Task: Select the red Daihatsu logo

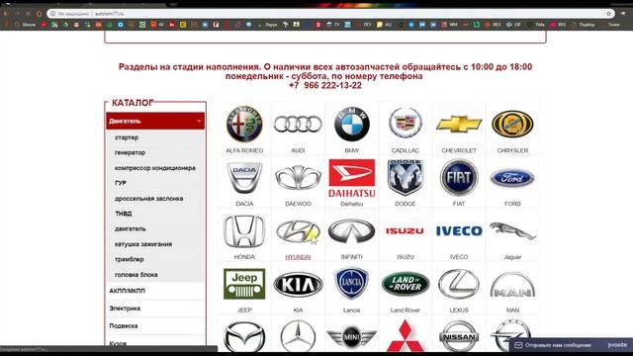Action: pyautogui.click(x=352, y=178)
